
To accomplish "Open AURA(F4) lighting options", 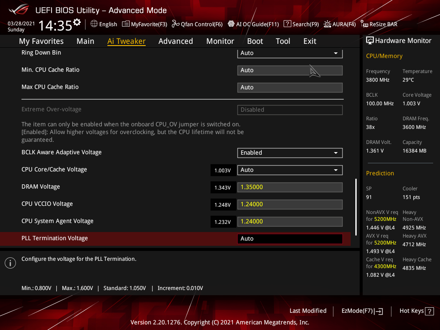I will [340, 24].
